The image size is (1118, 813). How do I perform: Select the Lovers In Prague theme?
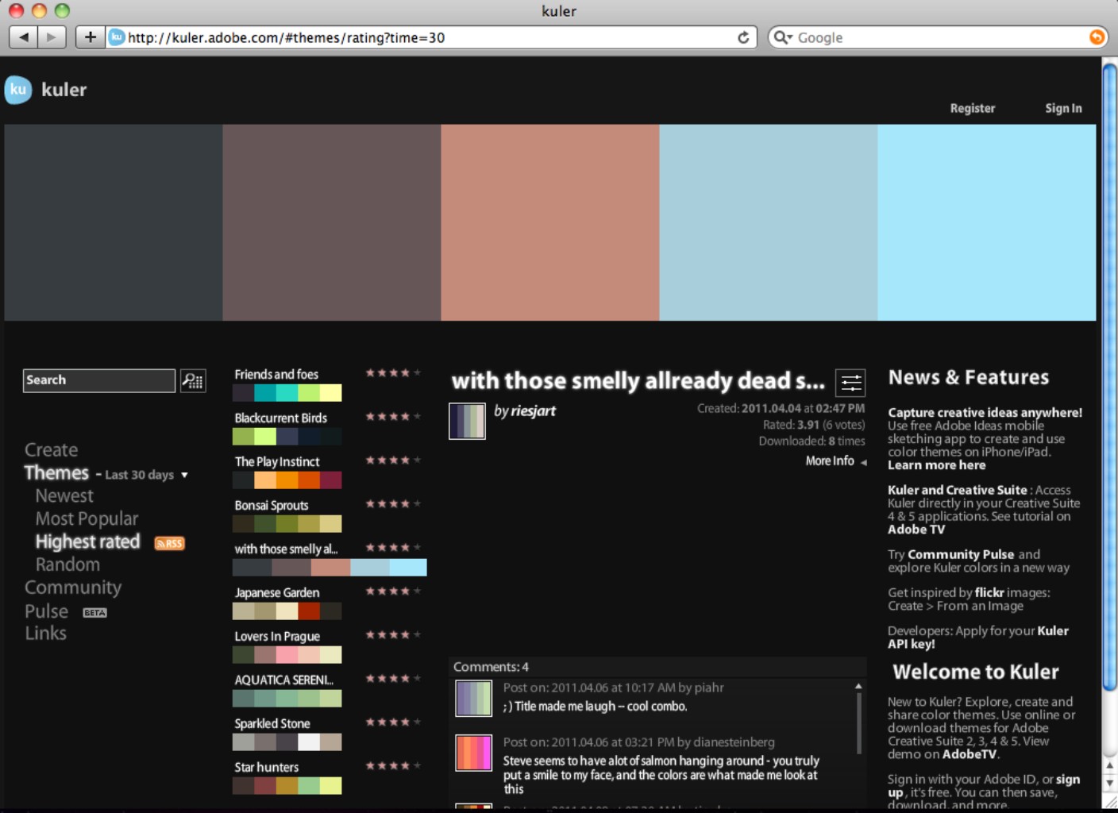click(277, 637)
